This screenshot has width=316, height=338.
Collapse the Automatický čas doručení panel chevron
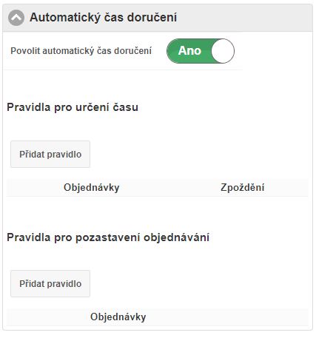[x=16, y=18]
